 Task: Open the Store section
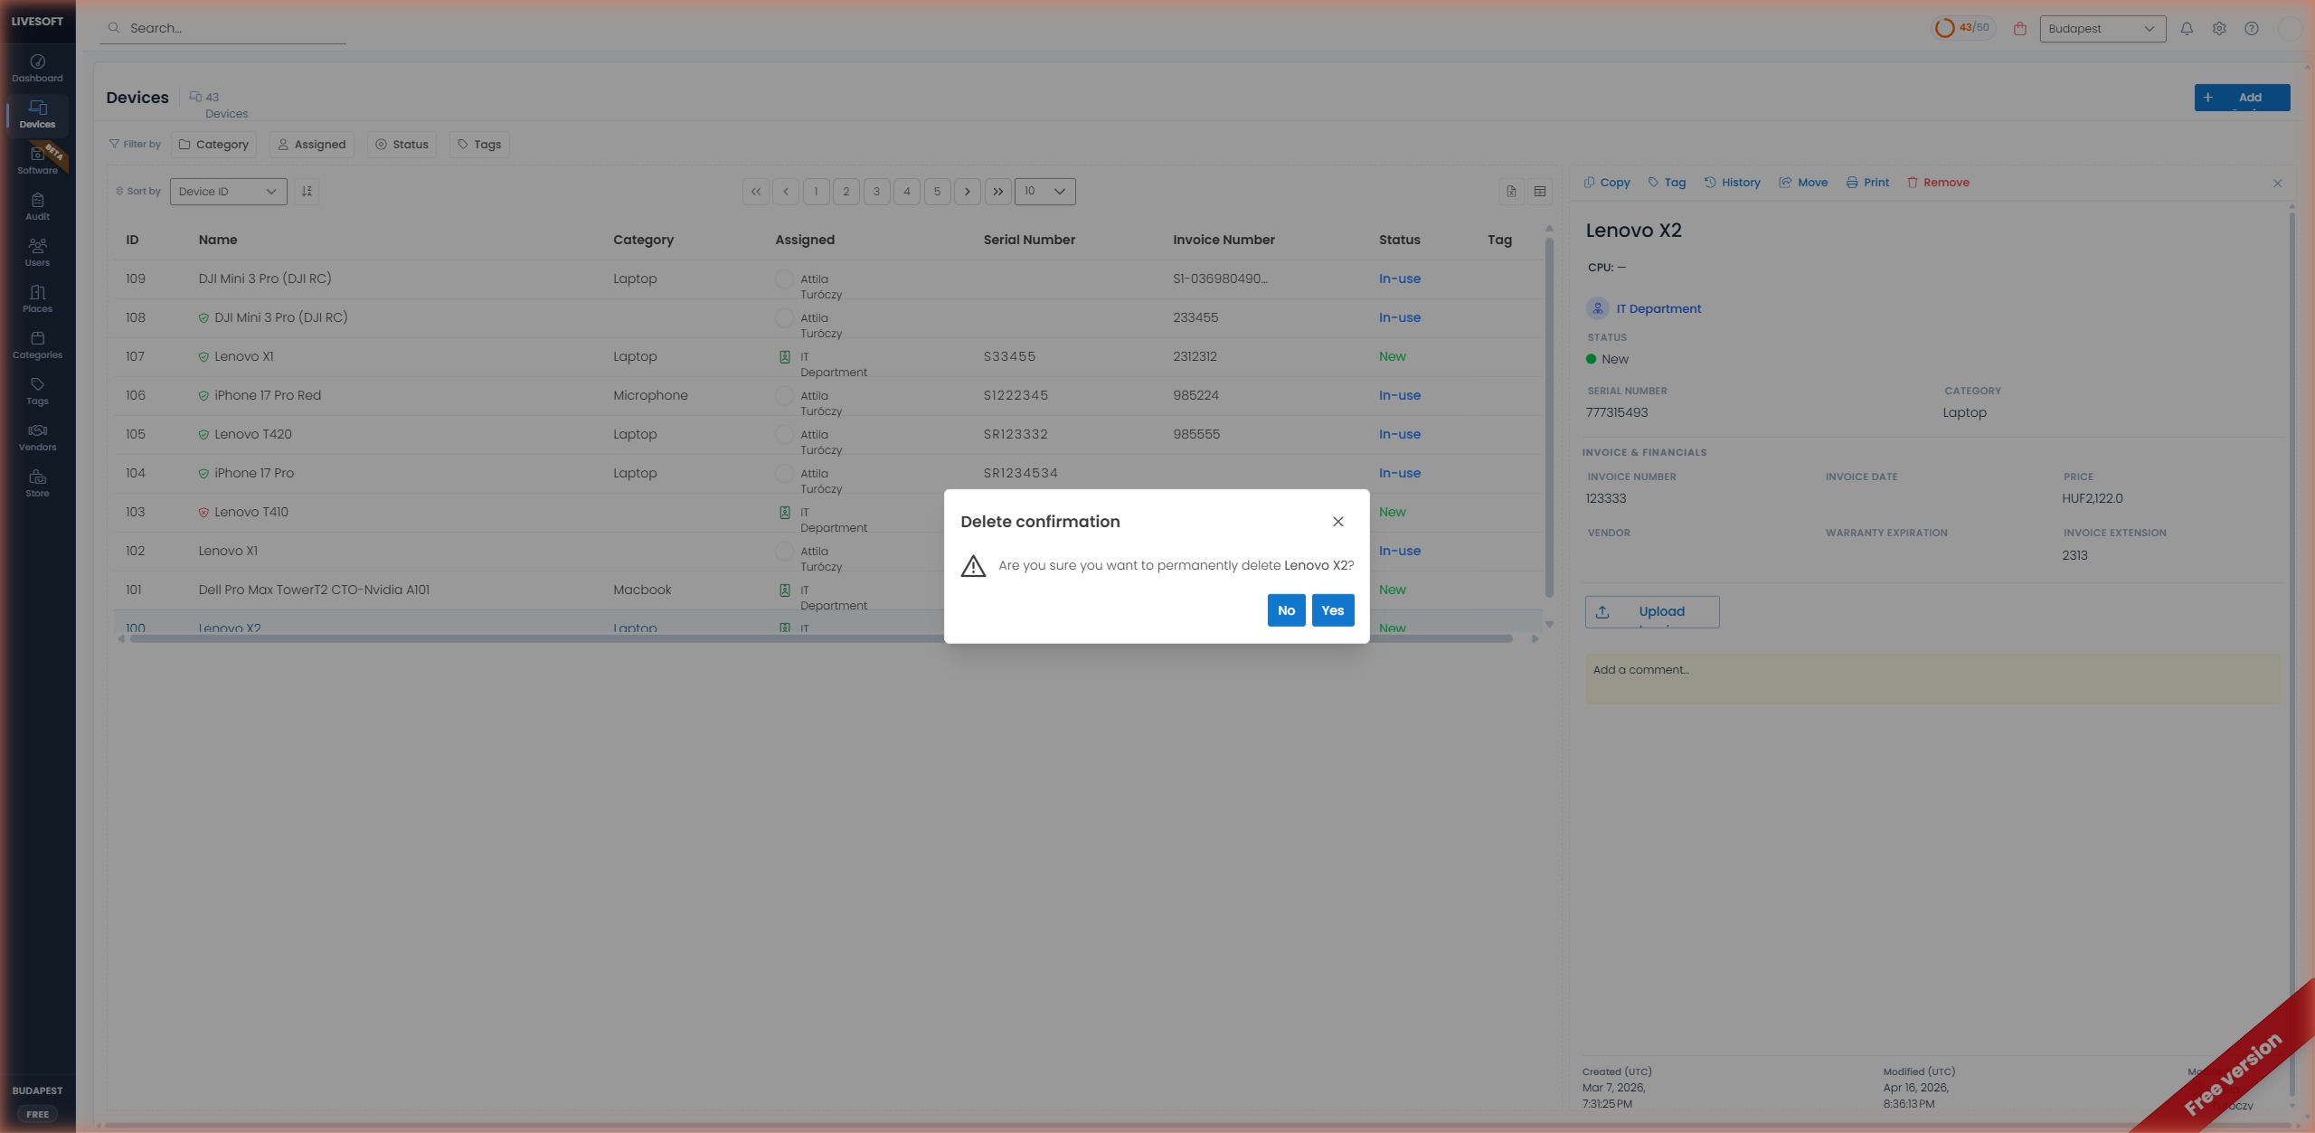tap(36, 484)
